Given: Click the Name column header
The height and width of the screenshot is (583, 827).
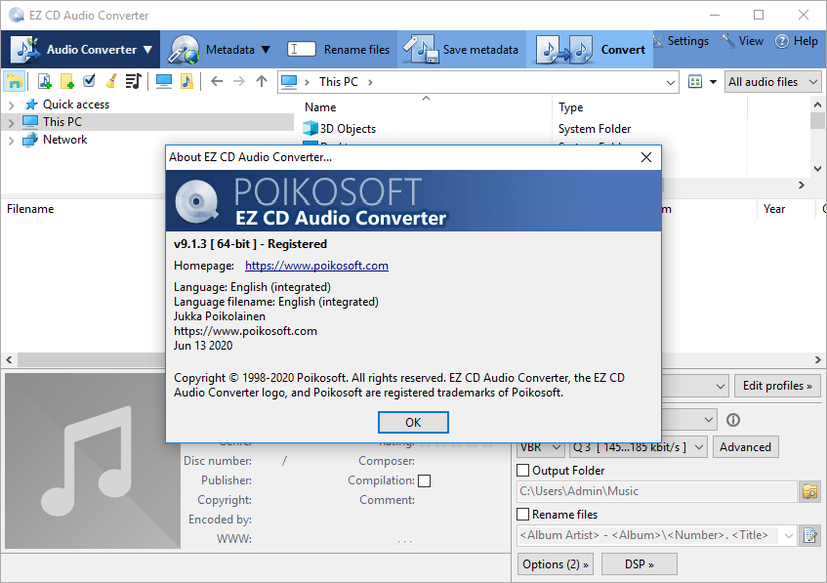Looking at the screenshot, I should (x=320, y=107).
